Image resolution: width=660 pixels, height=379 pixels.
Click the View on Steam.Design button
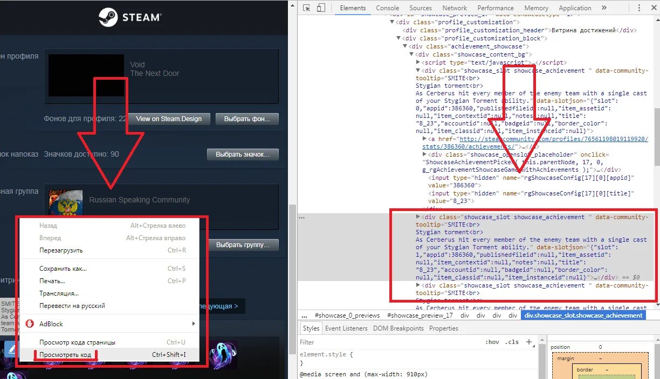(169, 119)
